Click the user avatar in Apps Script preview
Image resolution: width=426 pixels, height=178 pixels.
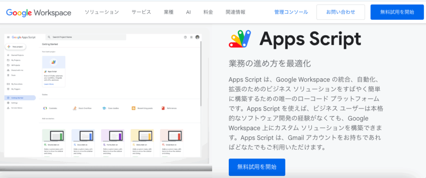coord(197,37)
